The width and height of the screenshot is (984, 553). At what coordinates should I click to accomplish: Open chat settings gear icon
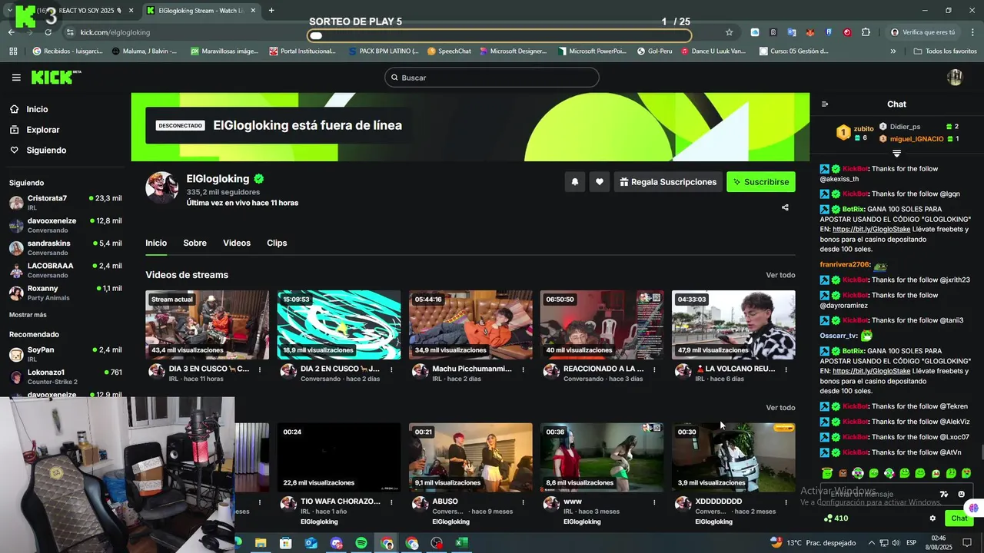[x=932, y=518]
